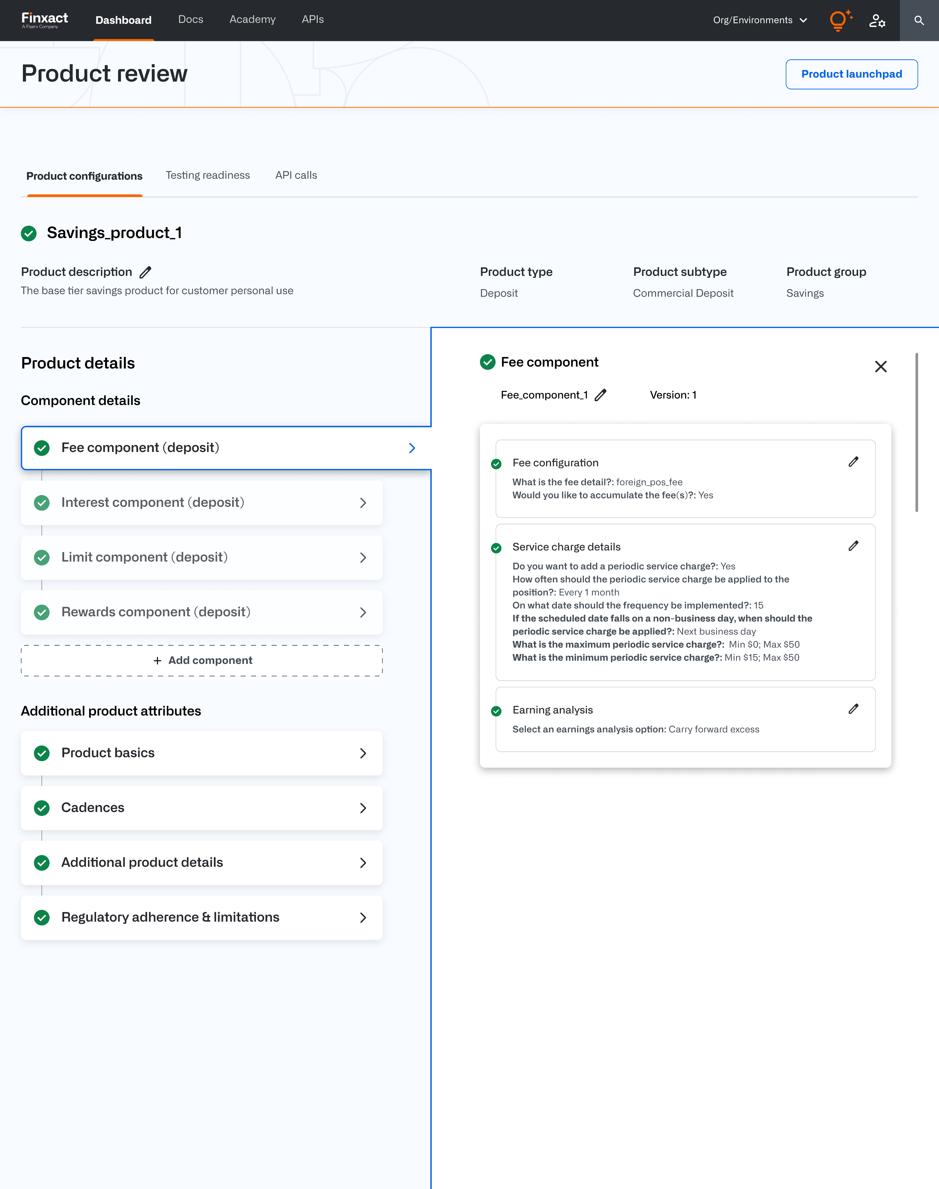Viewport: 939px width, 1189px height.
Task: Click Earning analysis green checkmark
Action: (x=496, y=711)
